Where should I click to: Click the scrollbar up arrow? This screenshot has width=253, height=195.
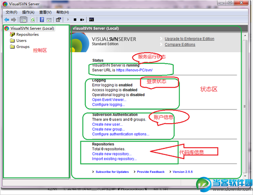(x=245, y=35)
